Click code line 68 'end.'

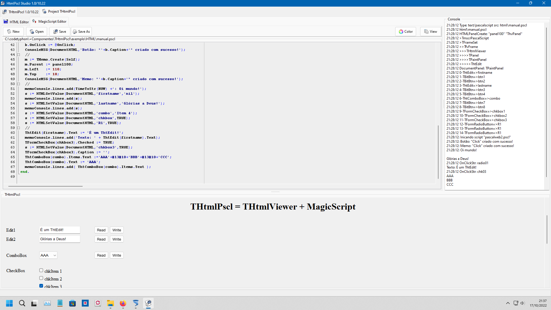pos(25,172)
